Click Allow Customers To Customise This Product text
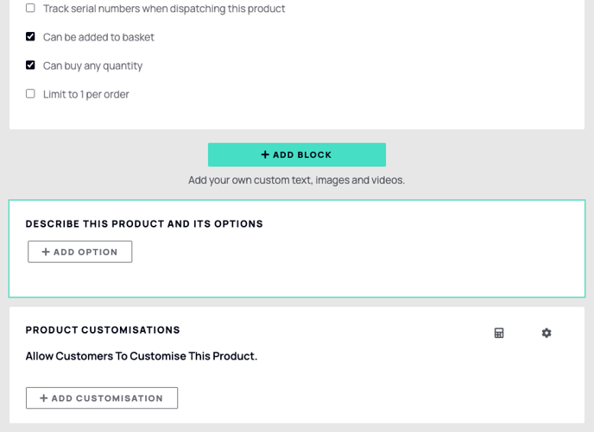 pos(142,356)
